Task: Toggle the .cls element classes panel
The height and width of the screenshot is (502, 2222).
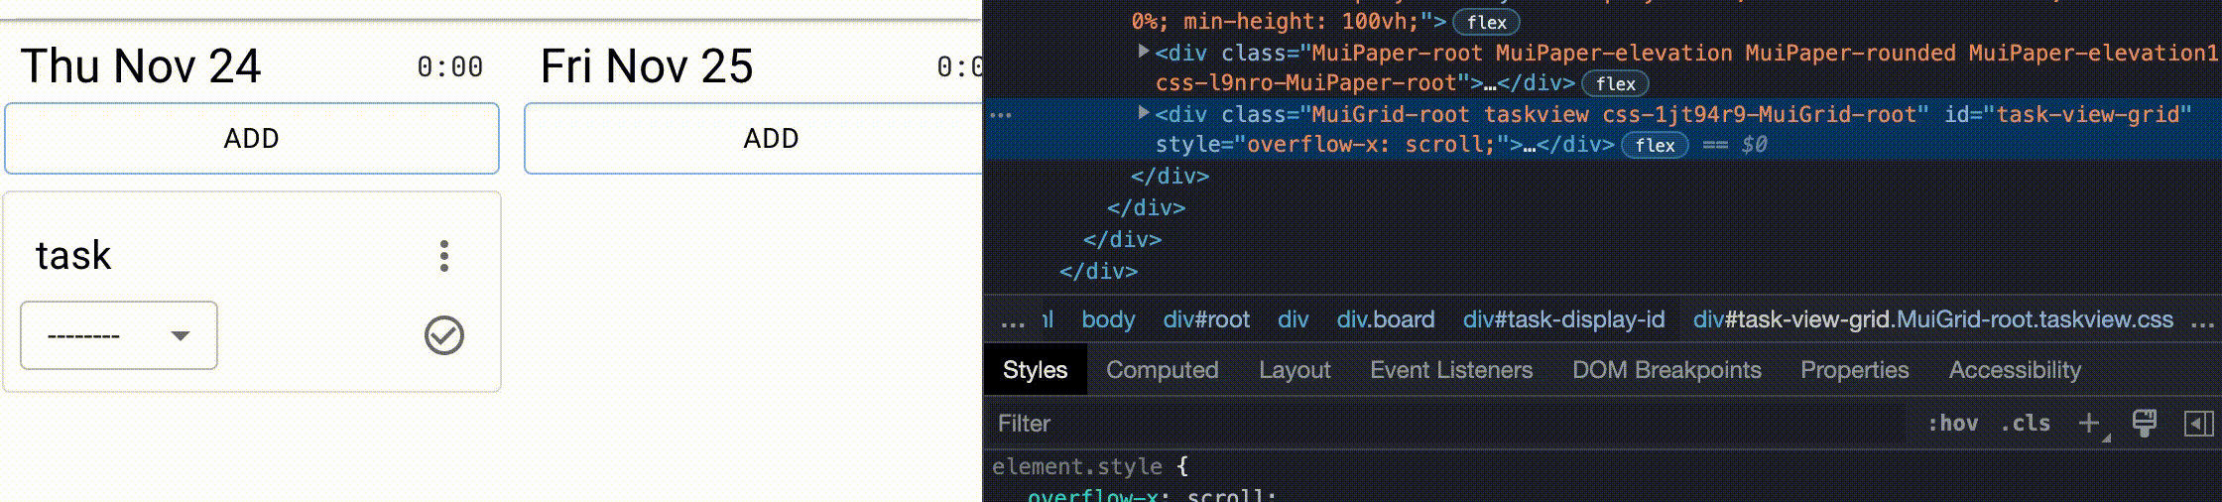Action: tap(2025, 424)
